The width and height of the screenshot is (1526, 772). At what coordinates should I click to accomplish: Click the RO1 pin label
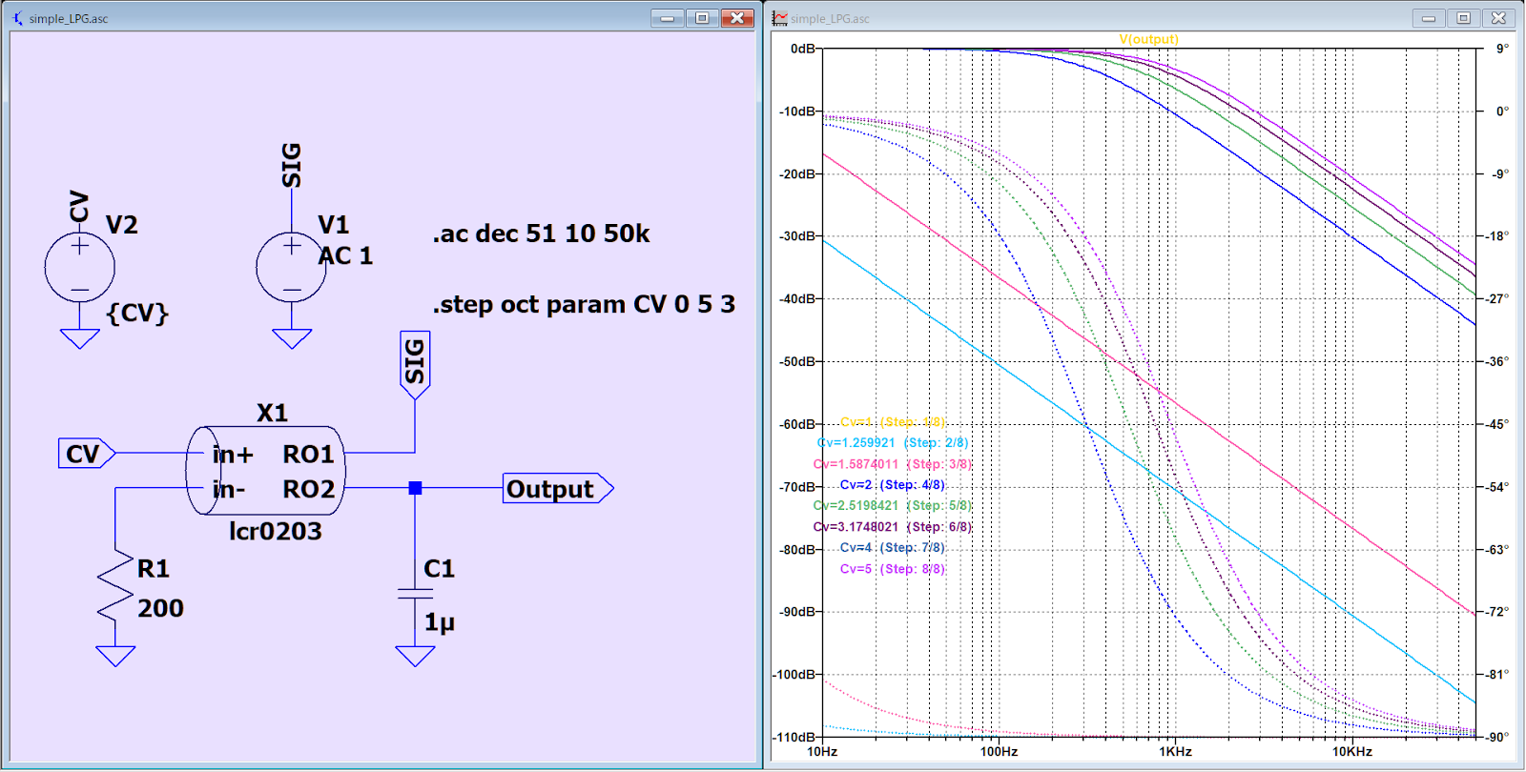[309, 455]
